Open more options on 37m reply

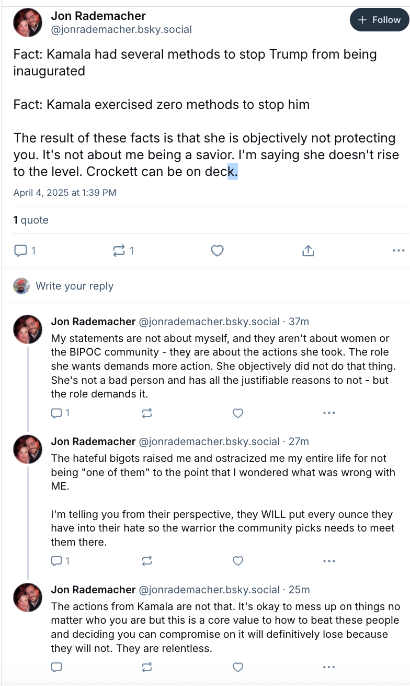[329, 413]
